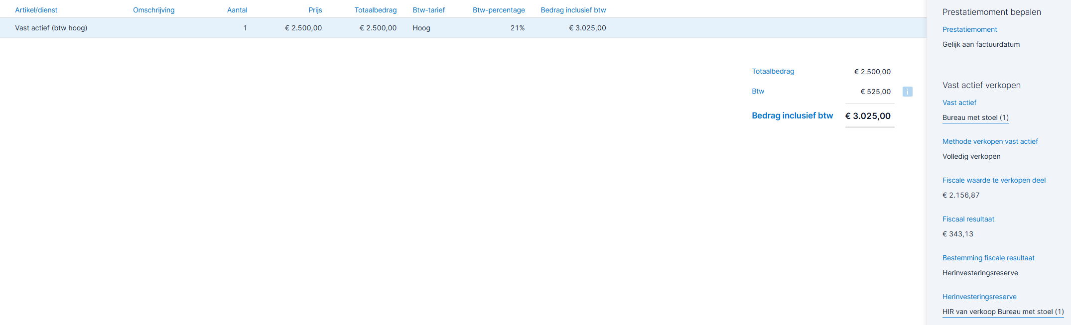
Task: Click the Aantal column header
Action: pyautogui.click(x=237, y=10)
